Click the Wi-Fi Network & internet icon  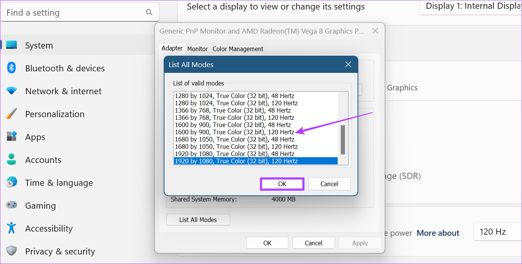pos(11,91)
